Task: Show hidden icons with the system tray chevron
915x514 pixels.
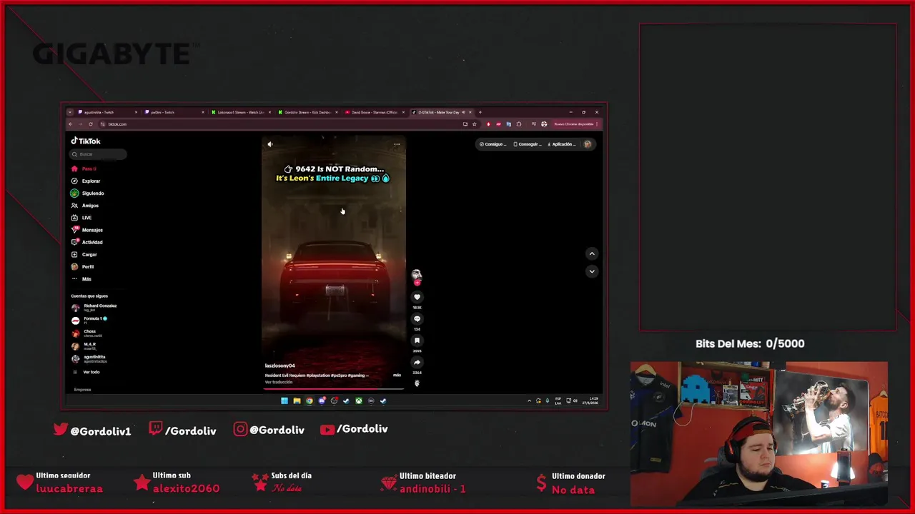Action: pyautogui.click(x=530, y=401)
